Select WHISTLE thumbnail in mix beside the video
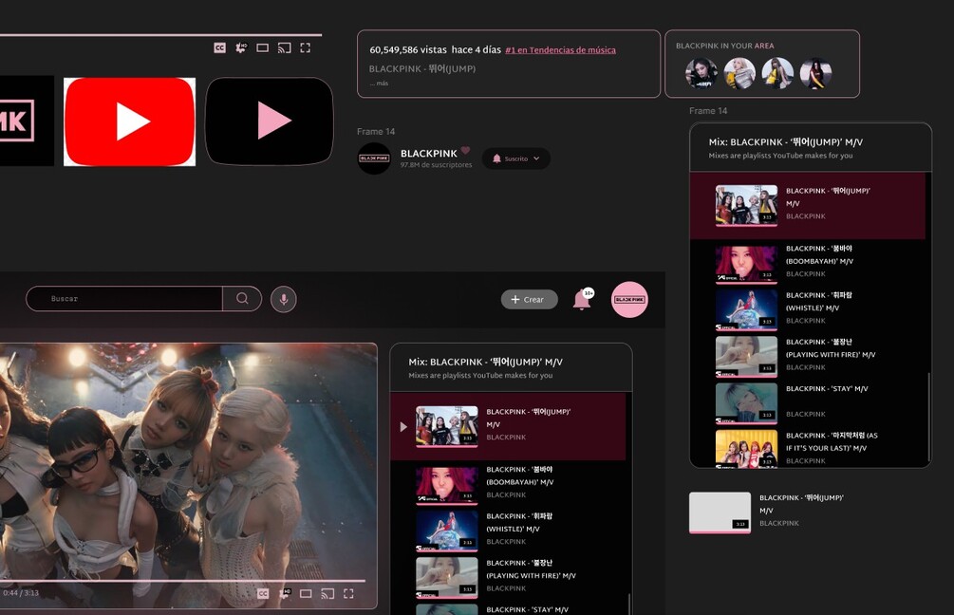The width and height of the screenshot is (954, 615). 447,531
